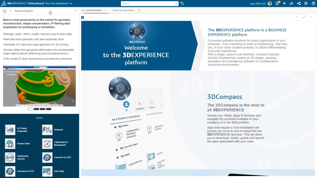The image size is (317, 178).
Task: Click the 3DCompass heading
Action: pyautogui.click(x=225, y=97)
